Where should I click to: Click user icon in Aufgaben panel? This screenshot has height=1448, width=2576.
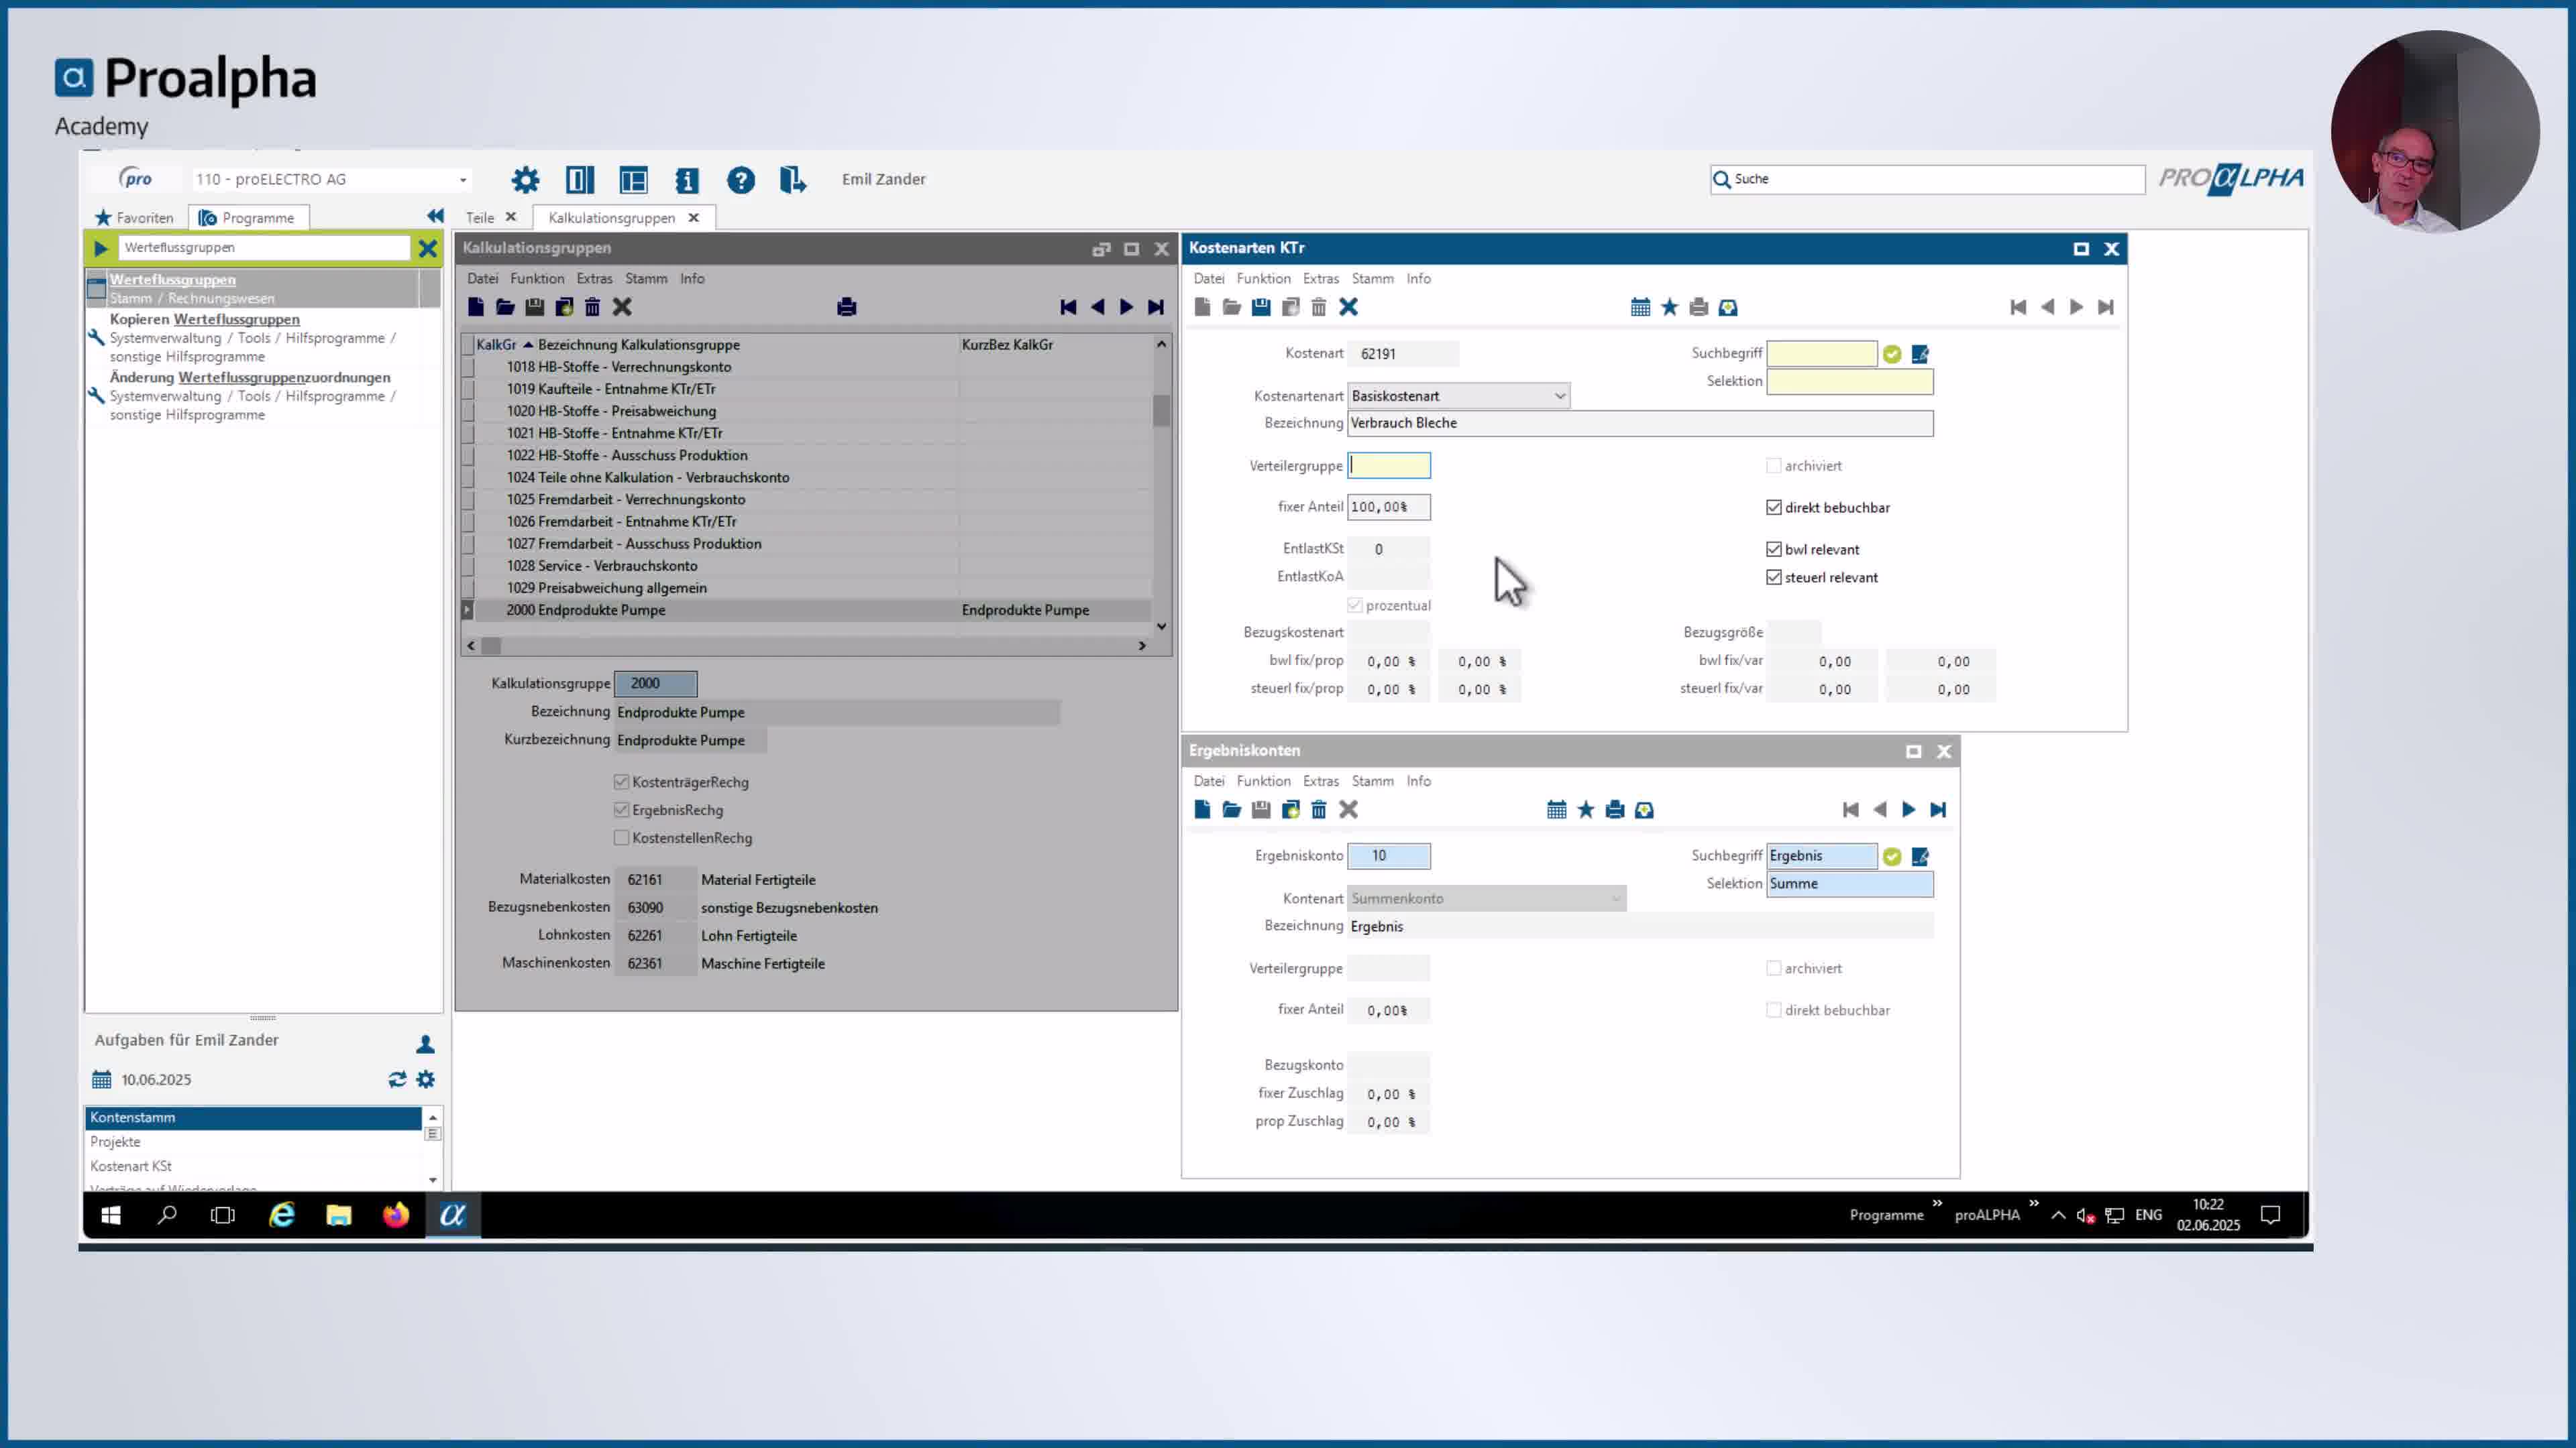[x=425, y=1043]
